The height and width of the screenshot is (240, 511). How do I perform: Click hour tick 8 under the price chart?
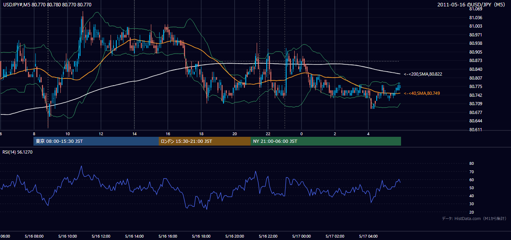[34, 134]
